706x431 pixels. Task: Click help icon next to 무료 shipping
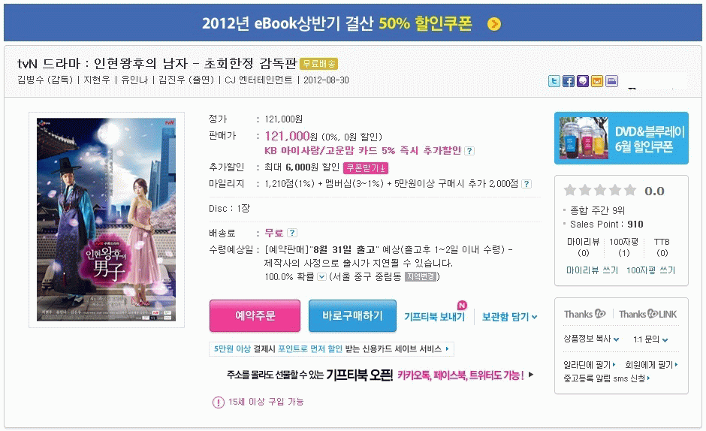click(x=292, y=233)
